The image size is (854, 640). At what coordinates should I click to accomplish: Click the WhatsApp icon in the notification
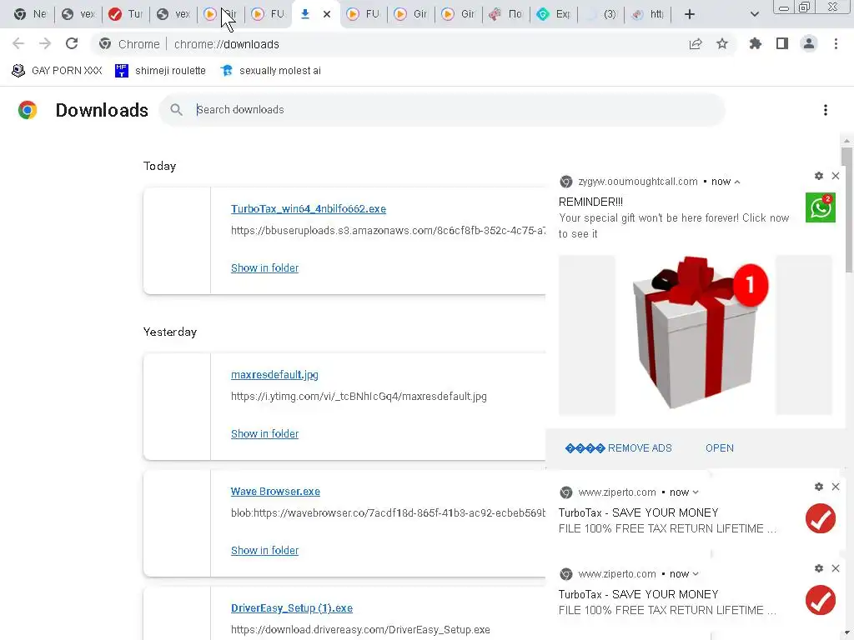821,207
